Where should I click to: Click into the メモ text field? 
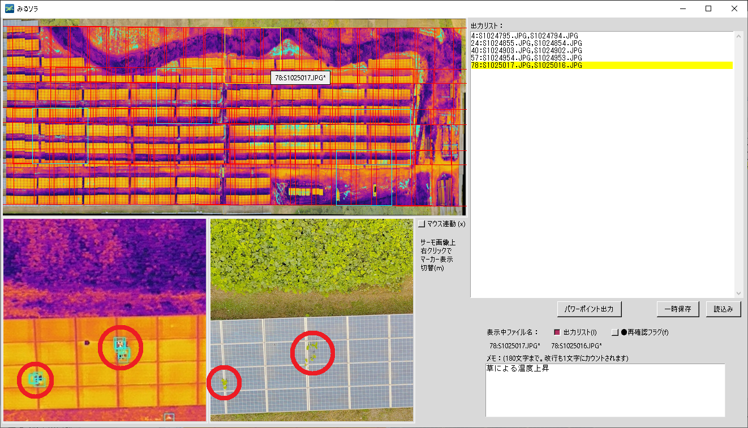605,390
